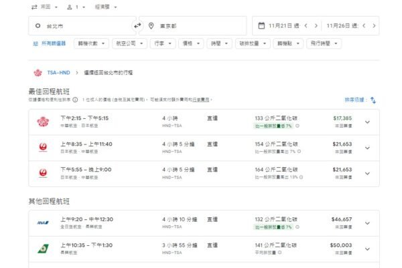Select the $46,657 price
The image size is (402, 268).
pos(342,219)
